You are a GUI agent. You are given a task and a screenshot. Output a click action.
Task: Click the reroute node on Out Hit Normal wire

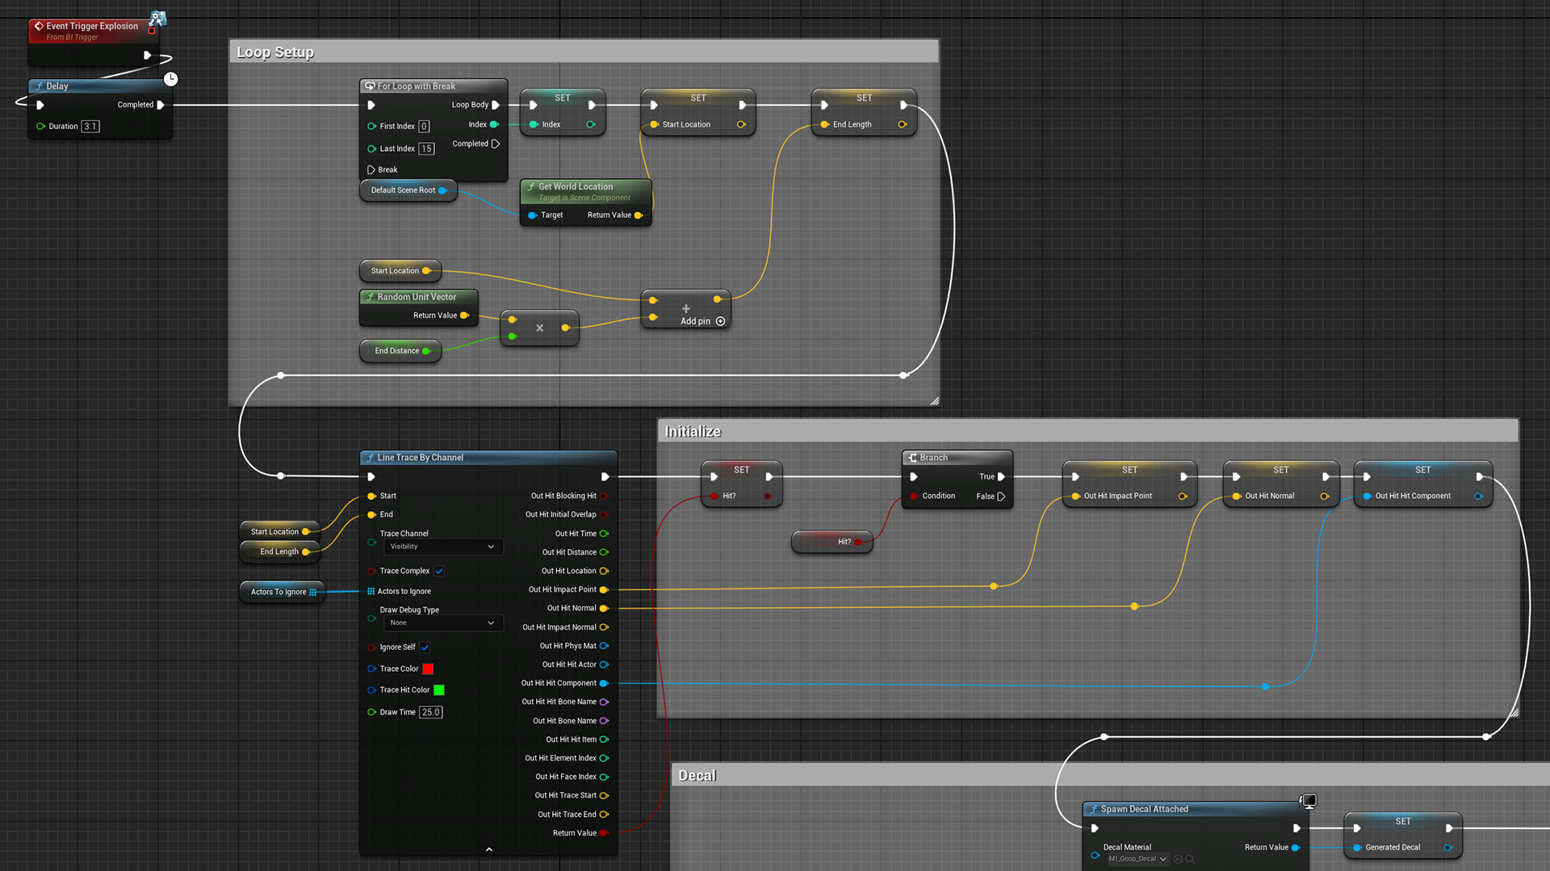(1134, 606)
